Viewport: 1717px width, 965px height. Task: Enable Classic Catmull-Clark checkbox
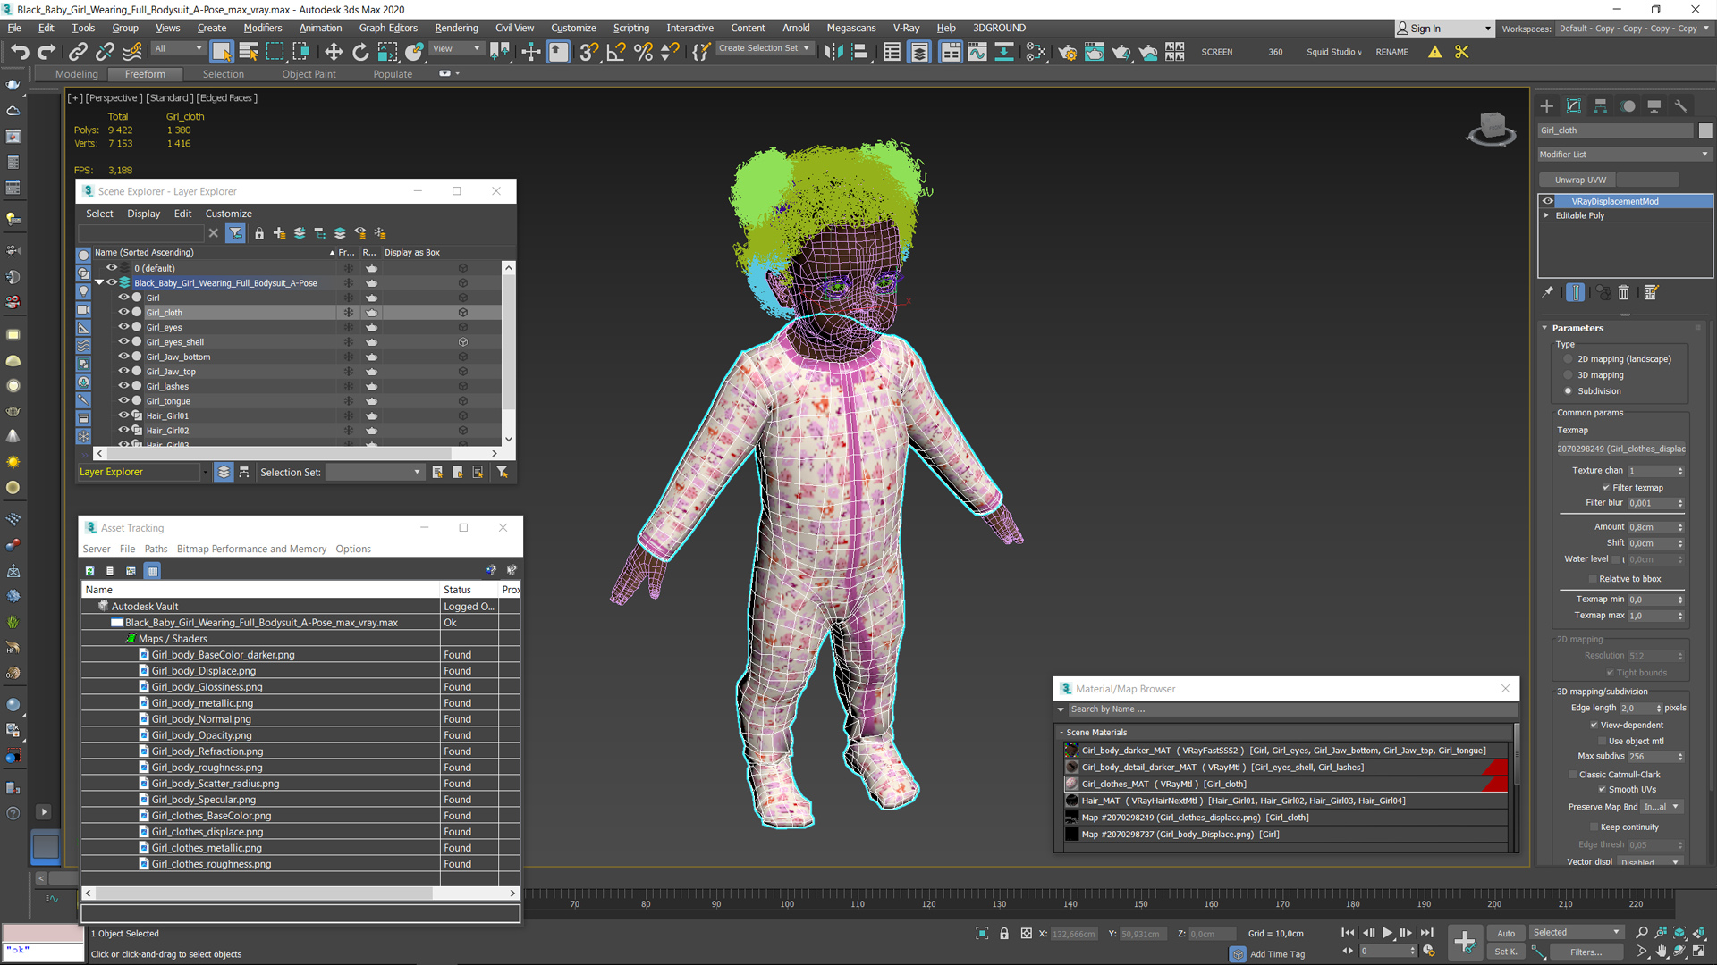click(x=1573, y=775)
